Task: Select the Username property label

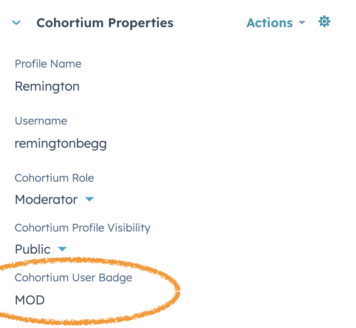Action: pos(41,121)
